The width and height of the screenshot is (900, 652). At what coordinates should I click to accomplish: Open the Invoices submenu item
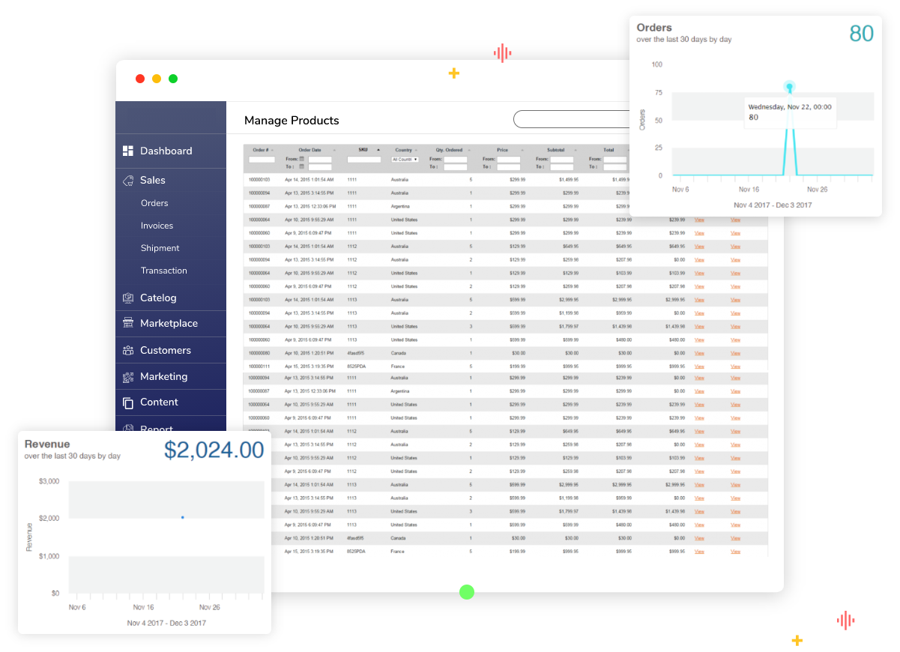(x=157, y=226)
